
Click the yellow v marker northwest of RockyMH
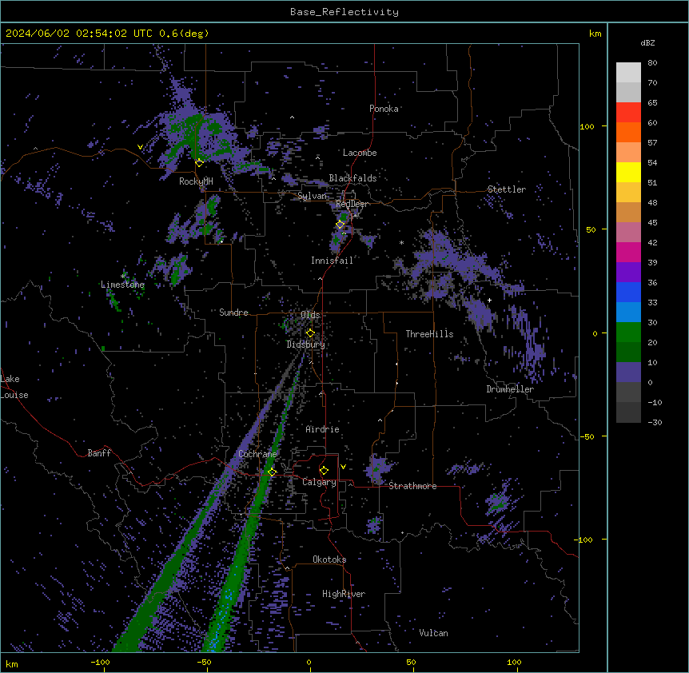tap(140, 147)
